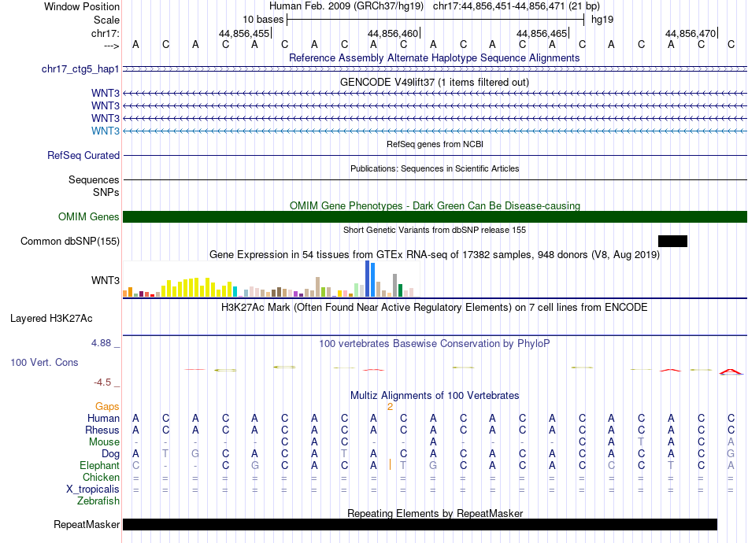Screen dimensions: 748x543
Task: Open OMIM Gene Phenotypes track title
Action: [435, 205]
